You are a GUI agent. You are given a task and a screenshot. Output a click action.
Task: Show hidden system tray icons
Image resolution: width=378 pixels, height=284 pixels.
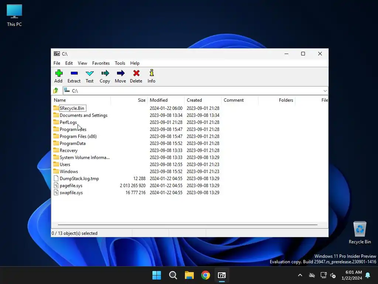(x=300, y=275)
